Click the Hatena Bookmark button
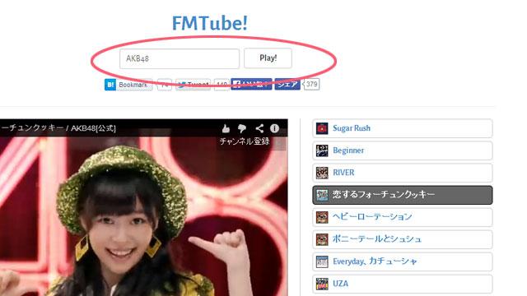This screenshot has width=527, height=296. tap(128, 85)
